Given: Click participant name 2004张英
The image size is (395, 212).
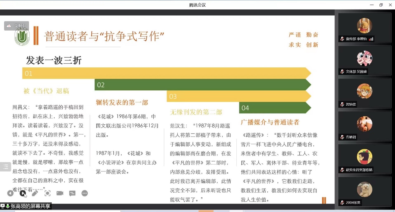Looking at the screenshot, I should pos(353,203).
